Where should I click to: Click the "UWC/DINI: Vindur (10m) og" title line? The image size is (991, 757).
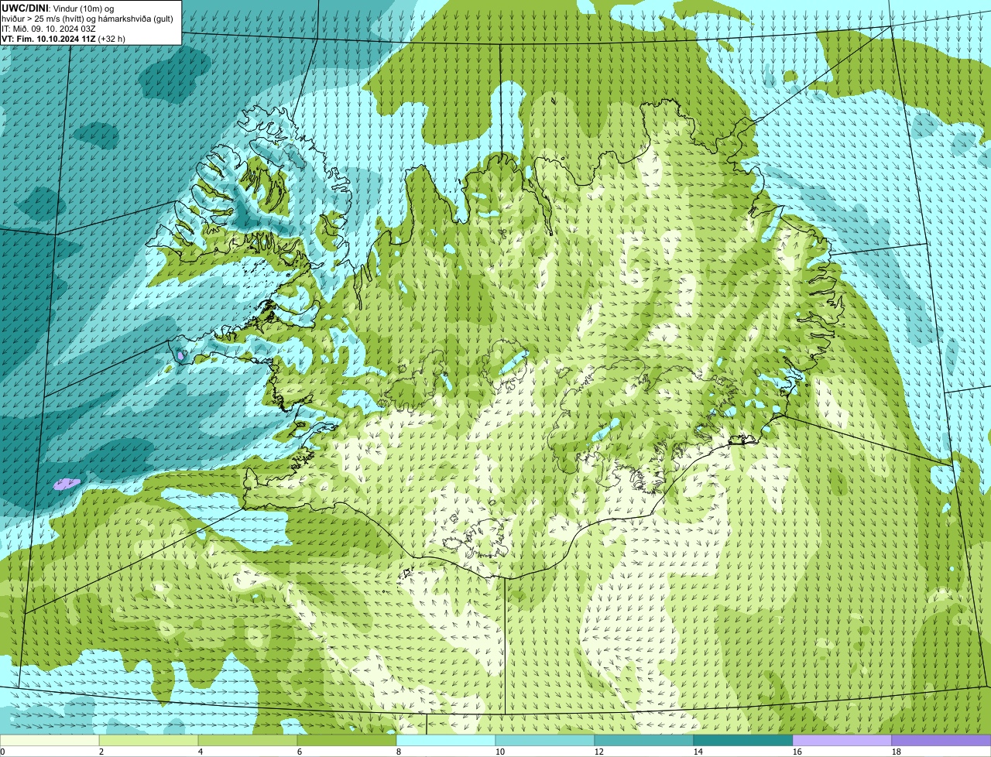58,9
